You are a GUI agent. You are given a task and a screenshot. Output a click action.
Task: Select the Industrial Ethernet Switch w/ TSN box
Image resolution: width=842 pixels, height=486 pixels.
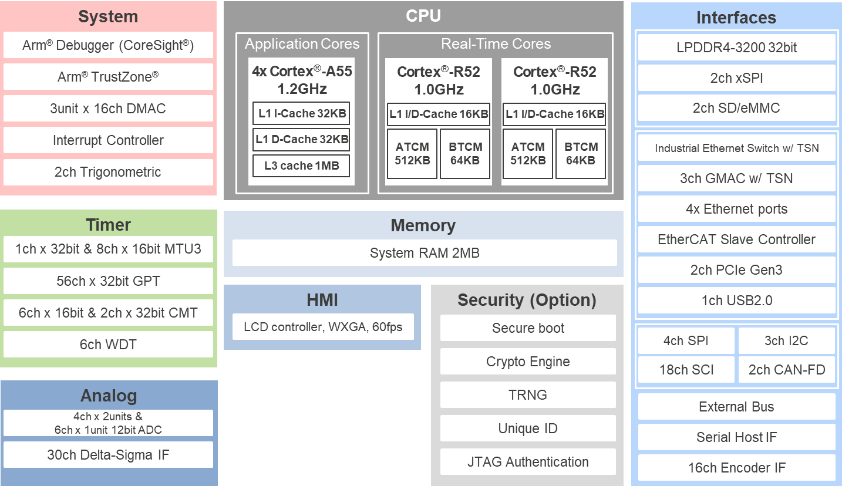coord(736,148)
